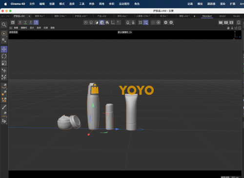Open the 角色 Character menu

coord(137,4)
